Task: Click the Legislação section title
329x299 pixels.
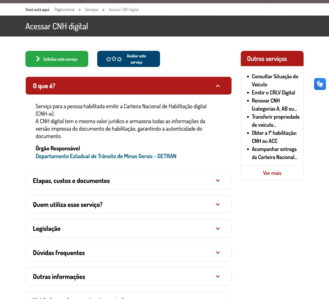Action: pos(47,229)
